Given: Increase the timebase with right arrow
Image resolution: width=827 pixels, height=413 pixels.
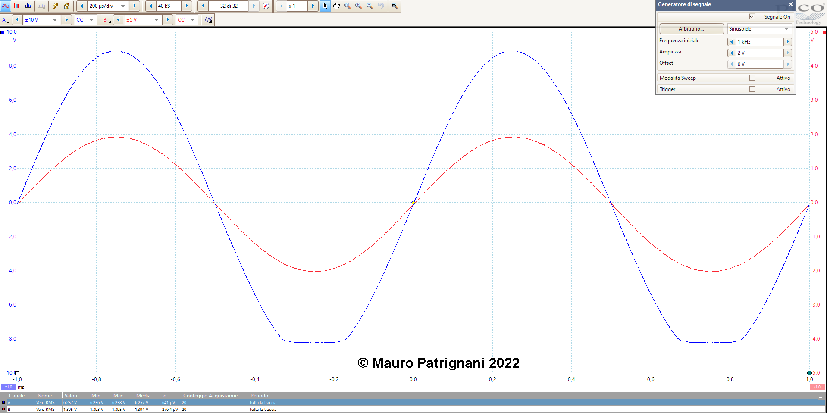Looking at the screenshot, I should pyautogui.click(x=135, y=6).
